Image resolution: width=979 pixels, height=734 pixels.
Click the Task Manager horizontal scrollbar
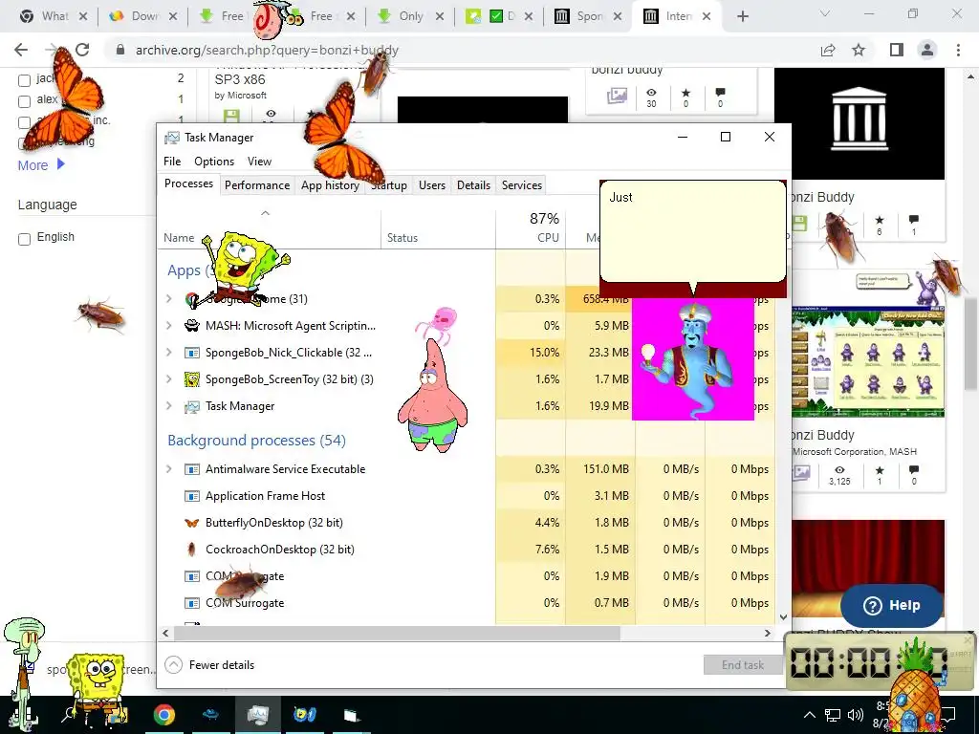[x=397, y=633]
